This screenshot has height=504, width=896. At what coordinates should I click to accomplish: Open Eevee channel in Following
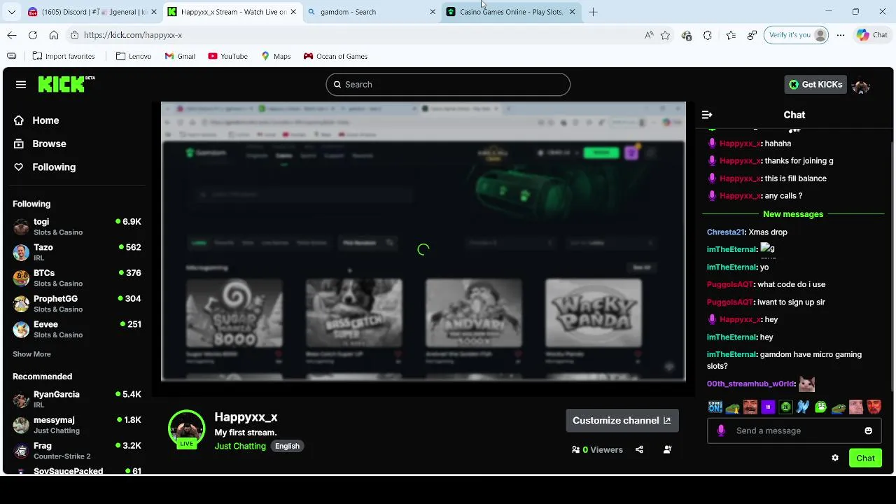[x=77, y=329]
